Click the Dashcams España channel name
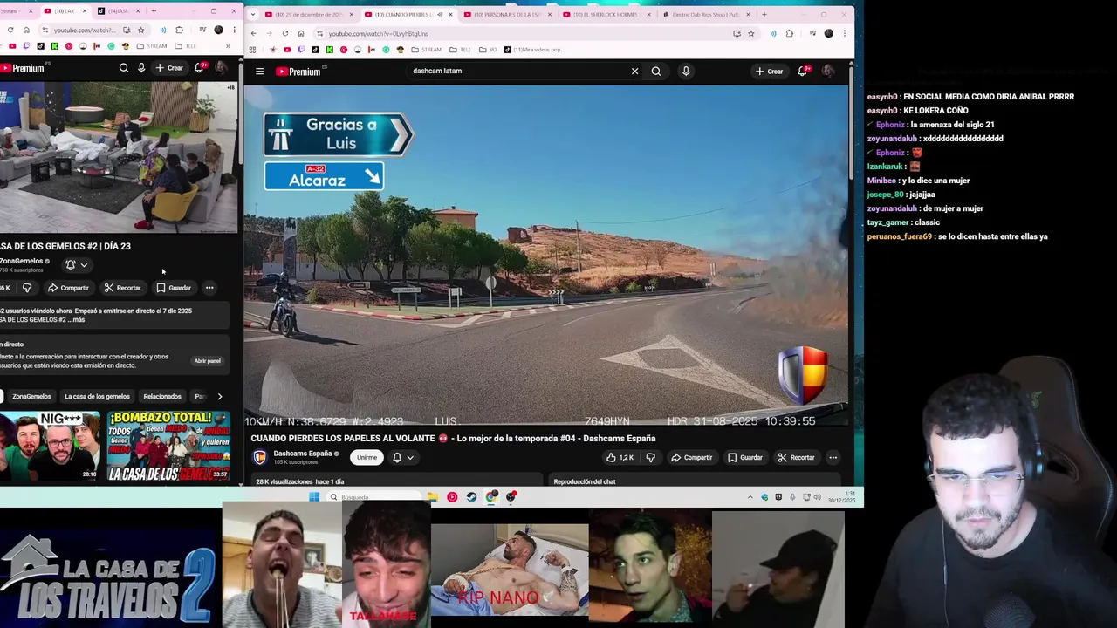Image resolution: width=1117 pixels, height=628 pixels. [x=303, y=454]
